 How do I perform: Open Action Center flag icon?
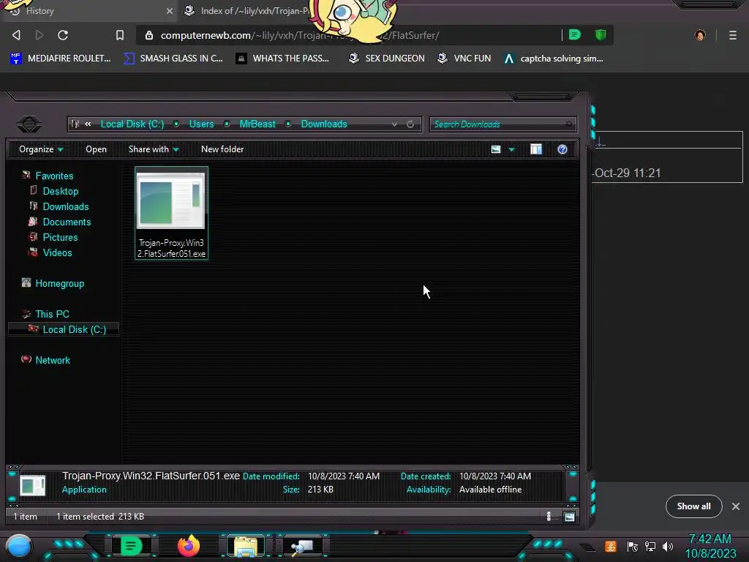(x=633, y=546)
